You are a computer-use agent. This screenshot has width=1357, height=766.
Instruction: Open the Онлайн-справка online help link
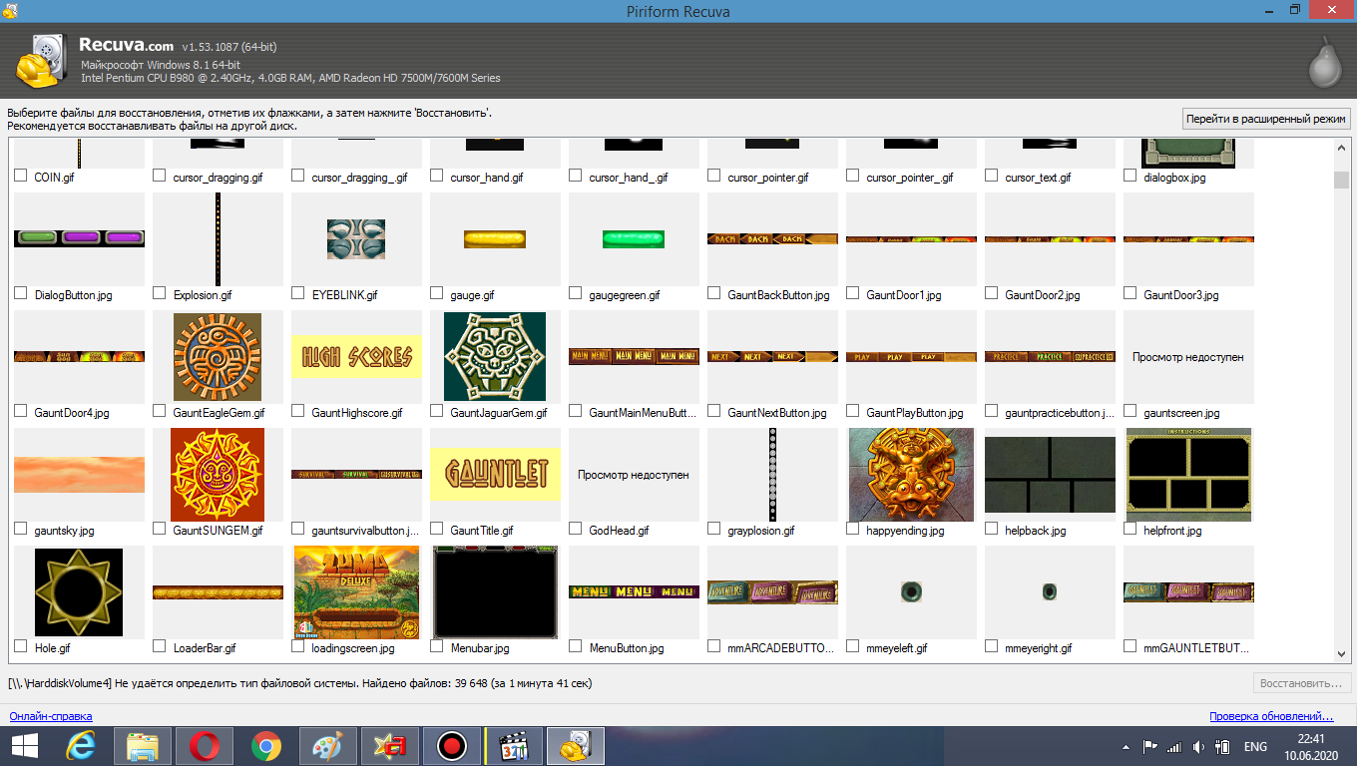click(51, 716)
